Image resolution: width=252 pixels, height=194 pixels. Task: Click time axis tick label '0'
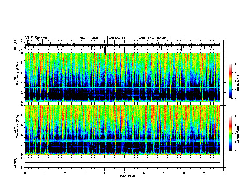[x=25, y=173]
